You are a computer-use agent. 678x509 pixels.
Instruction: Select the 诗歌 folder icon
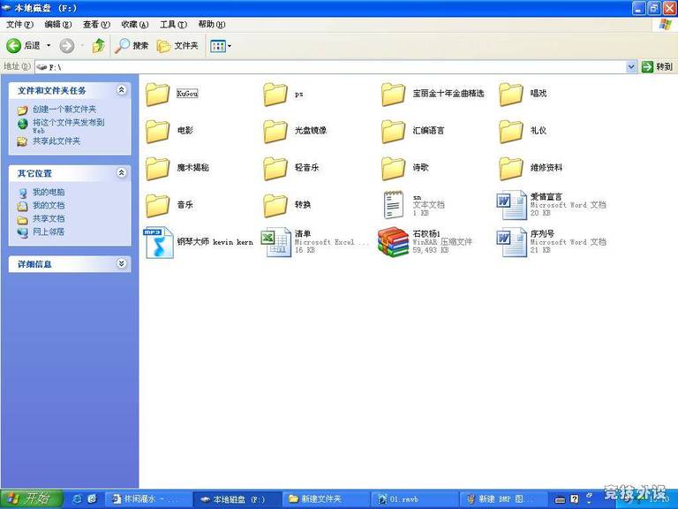point(393,169)
